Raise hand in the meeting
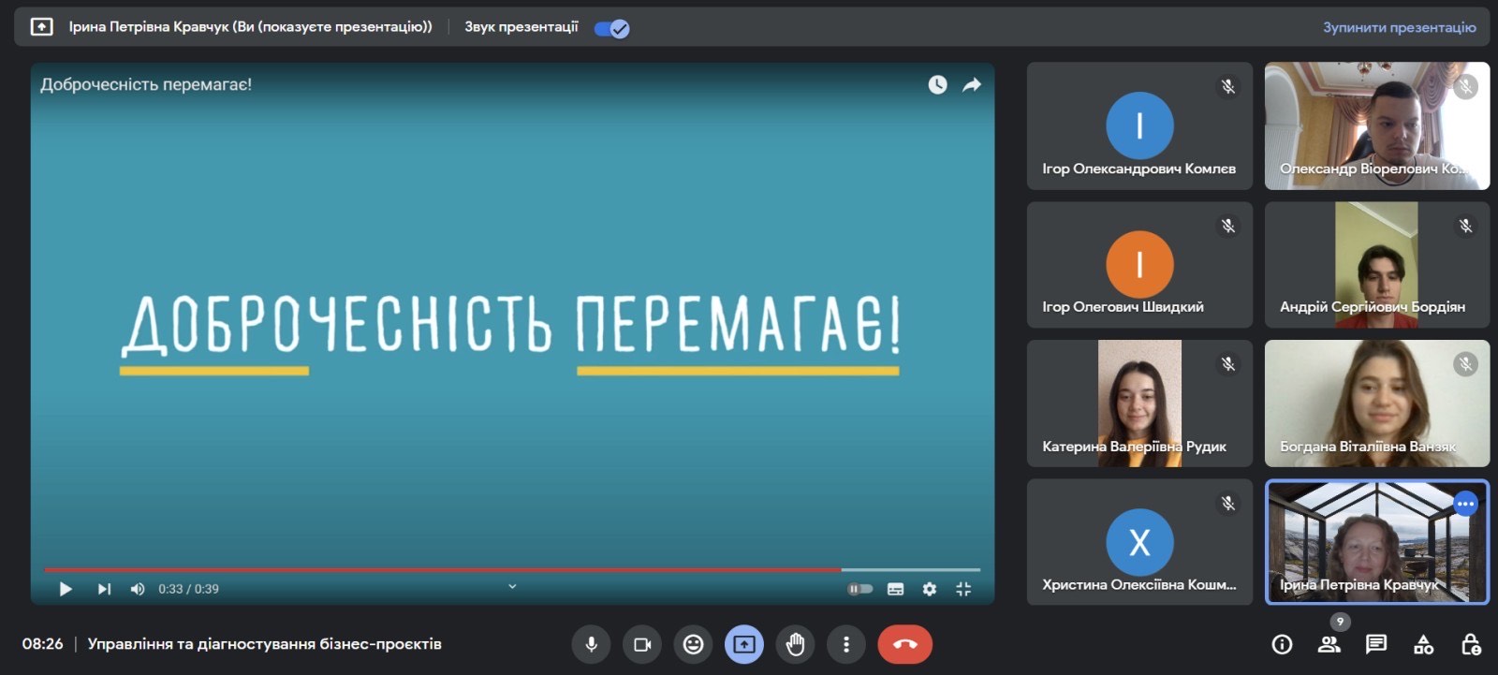The width and height of the screenshot is (1498, 675). click(x=795, y=644)
